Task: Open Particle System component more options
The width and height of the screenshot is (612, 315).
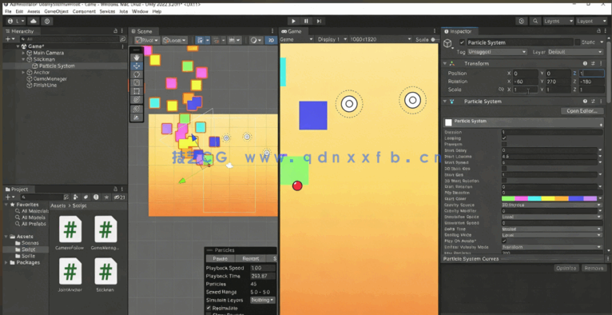Action: 600,101
